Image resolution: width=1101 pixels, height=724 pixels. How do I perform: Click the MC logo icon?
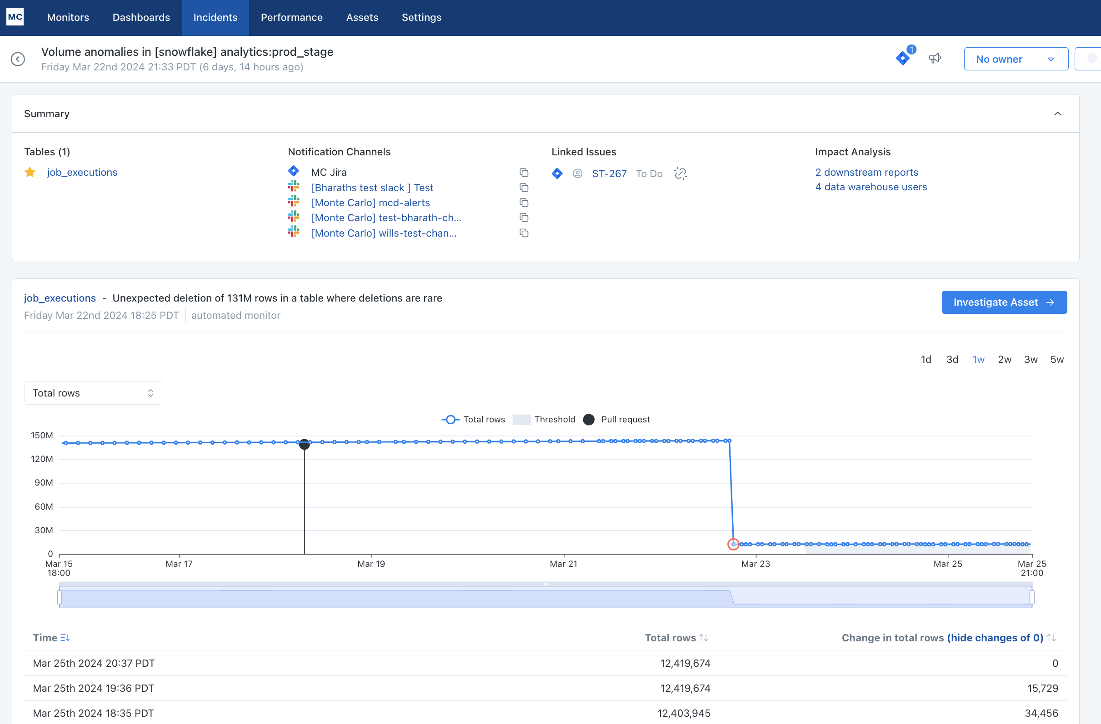pyautogui.click(x=15, y=17)
